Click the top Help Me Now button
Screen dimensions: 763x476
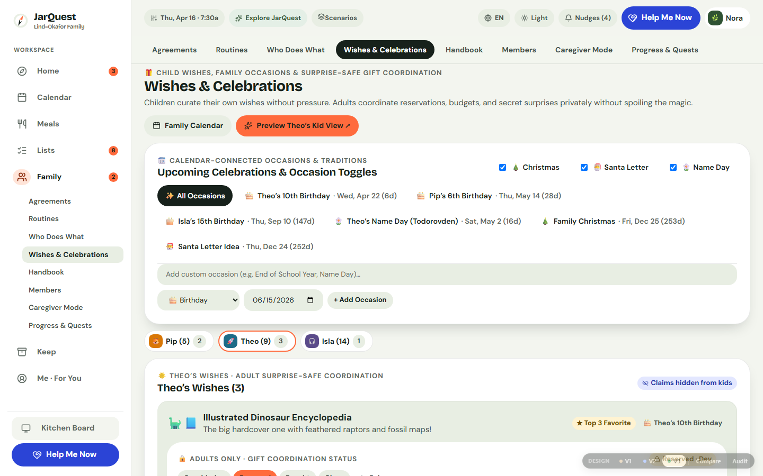pyautogui.click(x=661, y=18)
